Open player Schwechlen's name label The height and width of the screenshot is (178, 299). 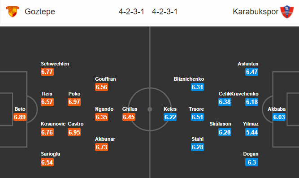click(55, 64)
